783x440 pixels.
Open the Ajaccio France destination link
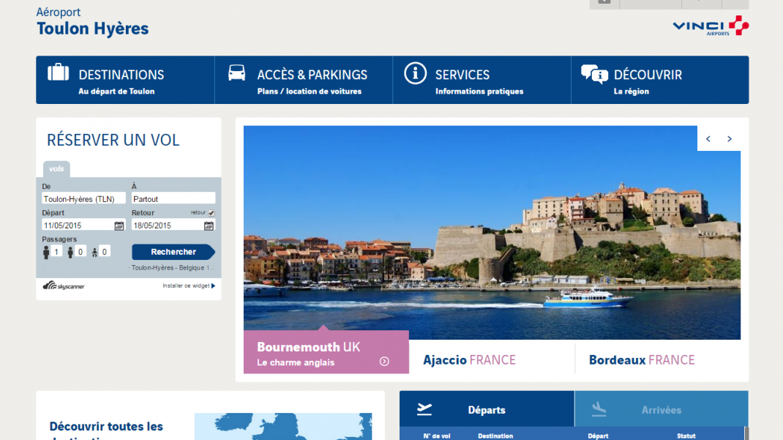[x=469, y=360]
